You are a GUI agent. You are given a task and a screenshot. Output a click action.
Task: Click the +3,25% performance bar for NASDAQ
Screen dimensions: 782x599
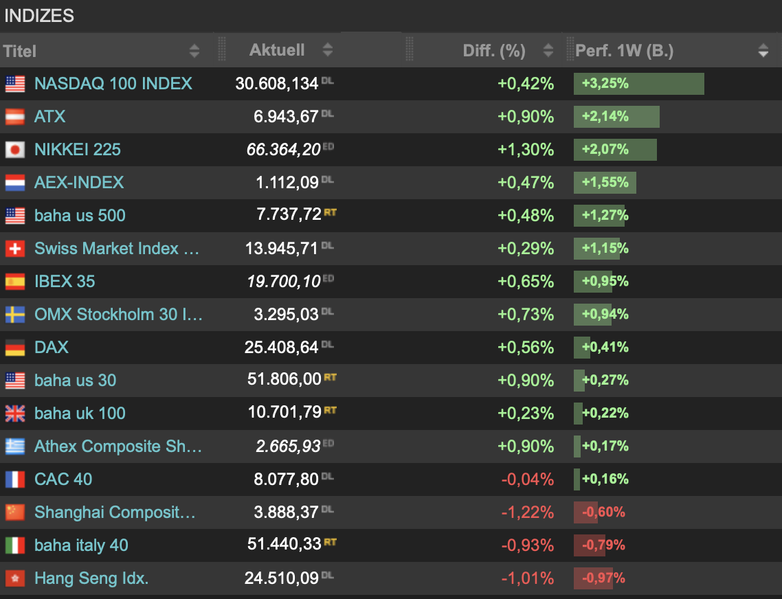coord(639,83)
